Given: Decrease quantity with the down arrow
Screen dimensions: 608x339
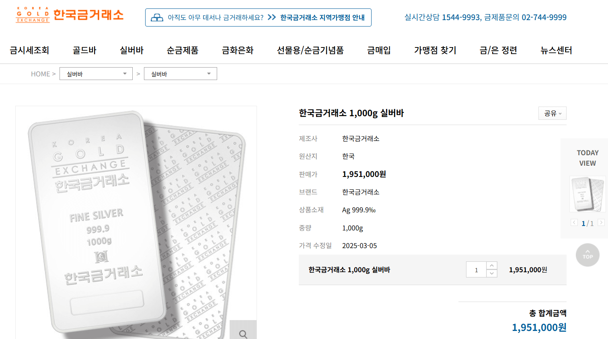Looking at the screenshot, I should (x=492, y=273).
